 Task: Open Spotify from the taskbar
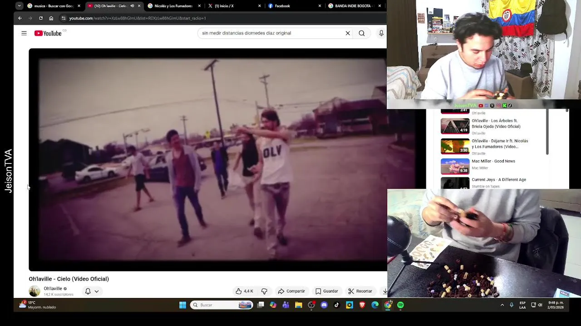click(400, 305)
